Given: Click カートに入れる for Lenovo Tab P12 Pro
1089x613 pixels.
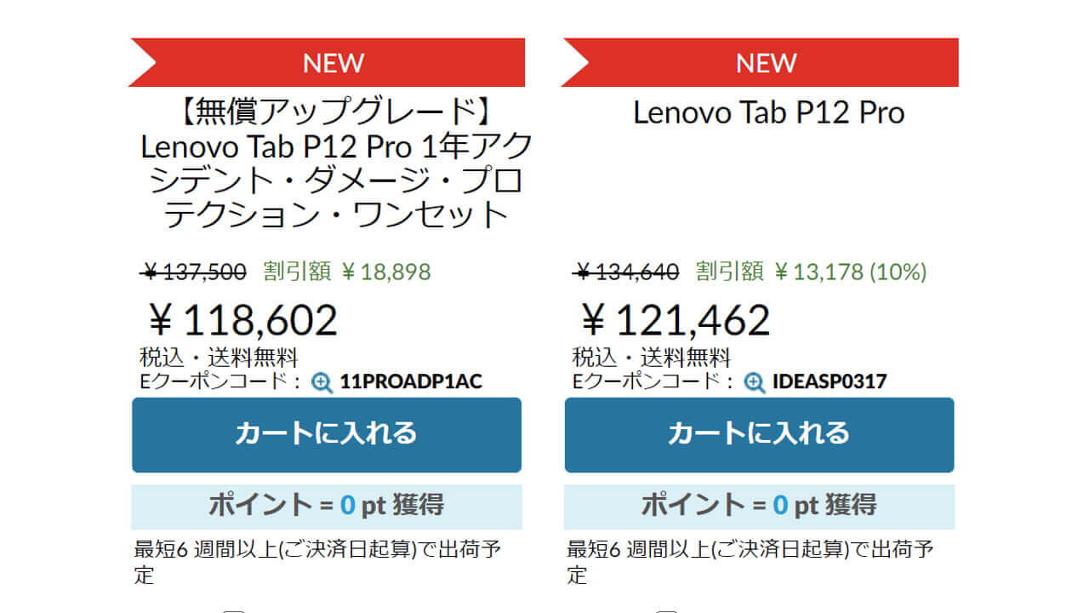Looking at the screenshot, I should coord(759,434).
